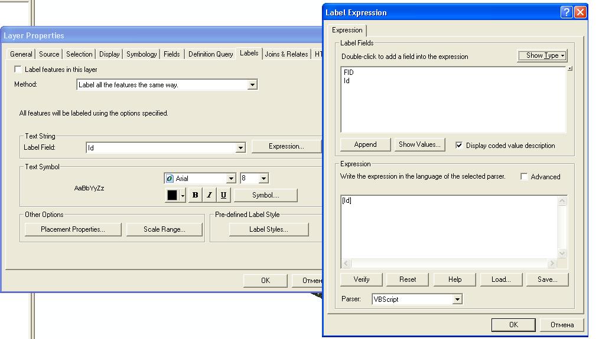Toggle Italic text formatting button
The image size is (612, 339).
[x=209, y=195]
